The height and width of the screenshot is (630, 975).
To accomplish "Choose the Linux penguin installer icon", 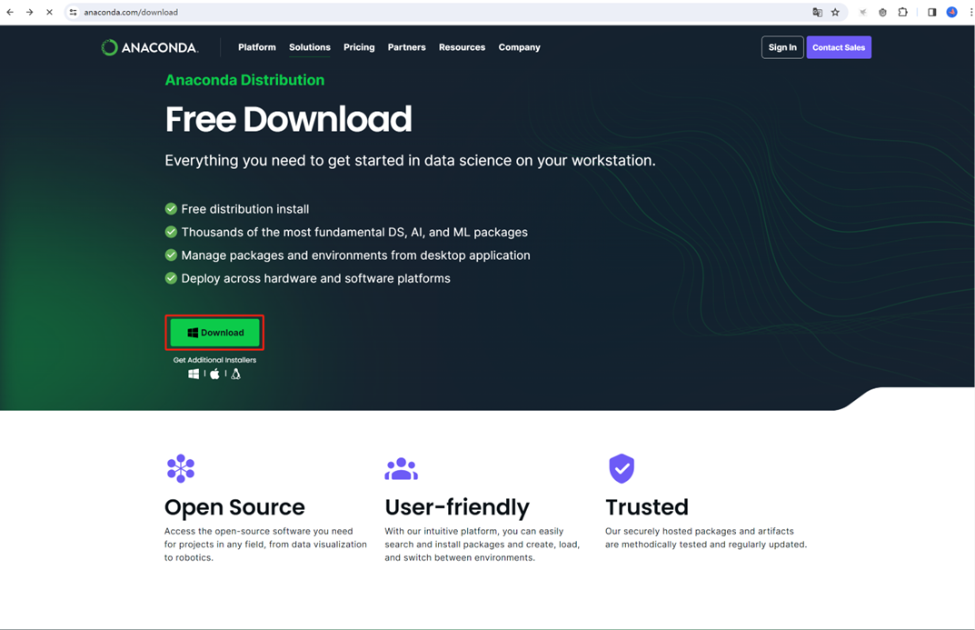I will point(235,374).
